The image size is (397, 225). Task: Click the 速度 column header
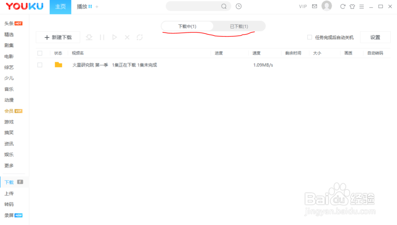click(256, 53)
